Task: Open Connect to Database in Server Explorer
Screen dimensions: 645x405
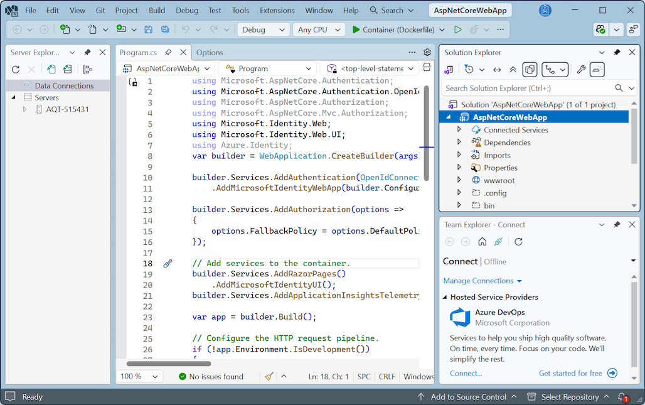Action: [x=50, y=69]
